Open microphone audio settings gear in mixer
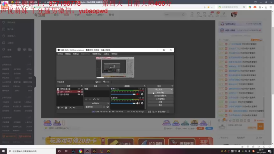274x154 pixels. [142, 94]
